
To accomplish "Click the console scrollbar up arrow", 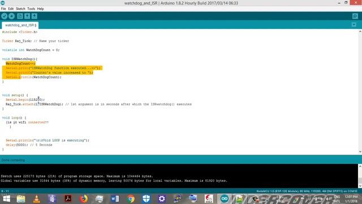I will pos(360,166).
